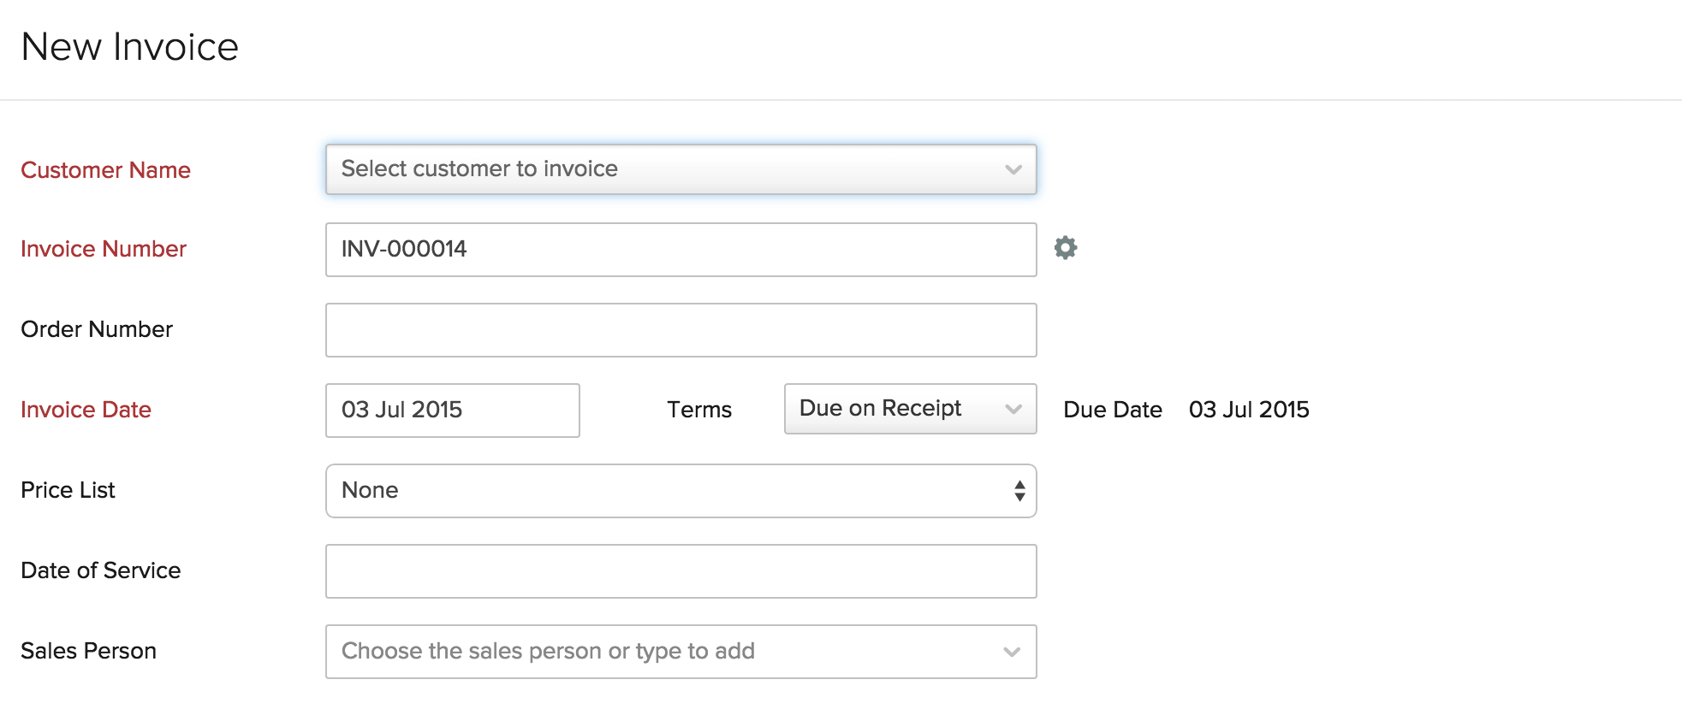
Task: Click chevron arrow in Customer Name dropdown
Action: click(1013, 169)
